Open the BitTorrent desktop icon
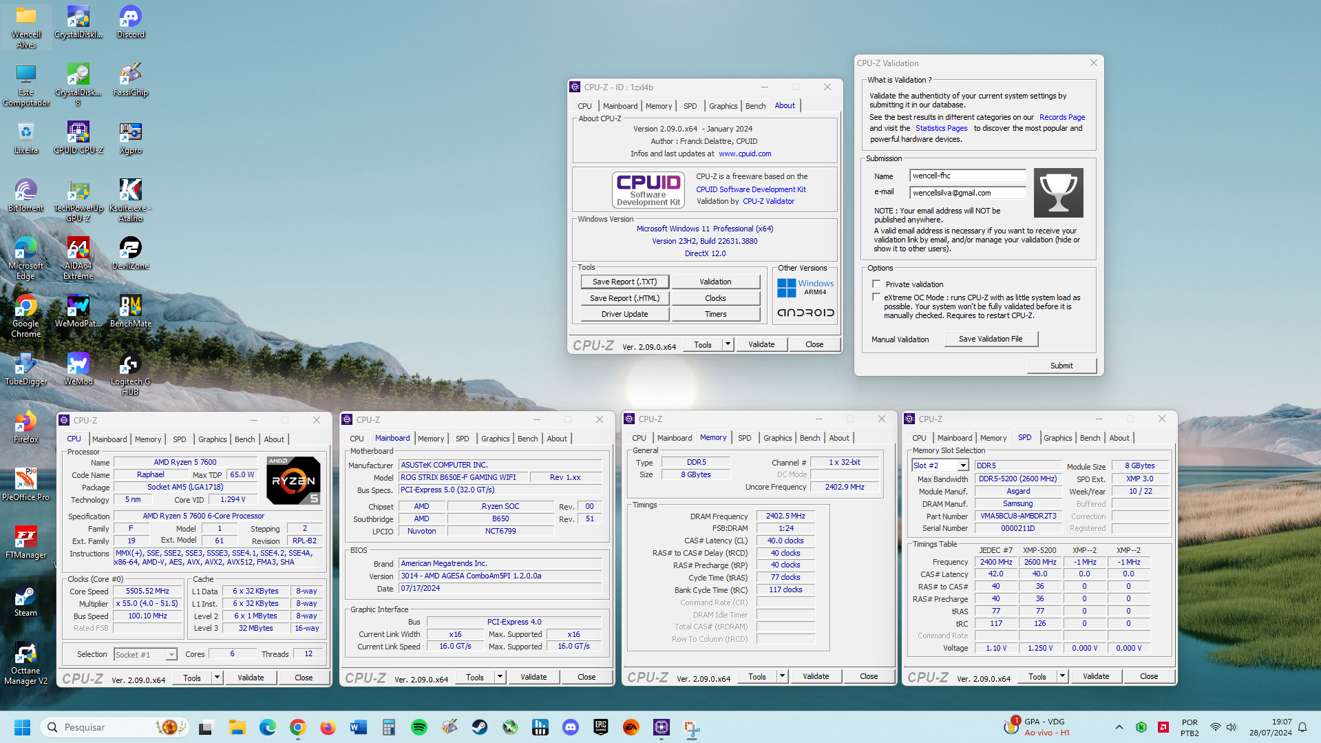1321x743 pixels. (26, 196)
